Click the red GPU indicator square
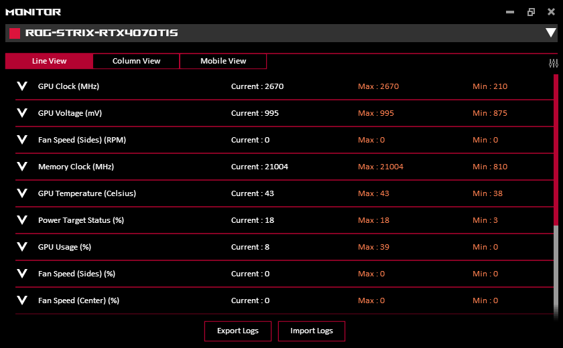 point(15,33)
